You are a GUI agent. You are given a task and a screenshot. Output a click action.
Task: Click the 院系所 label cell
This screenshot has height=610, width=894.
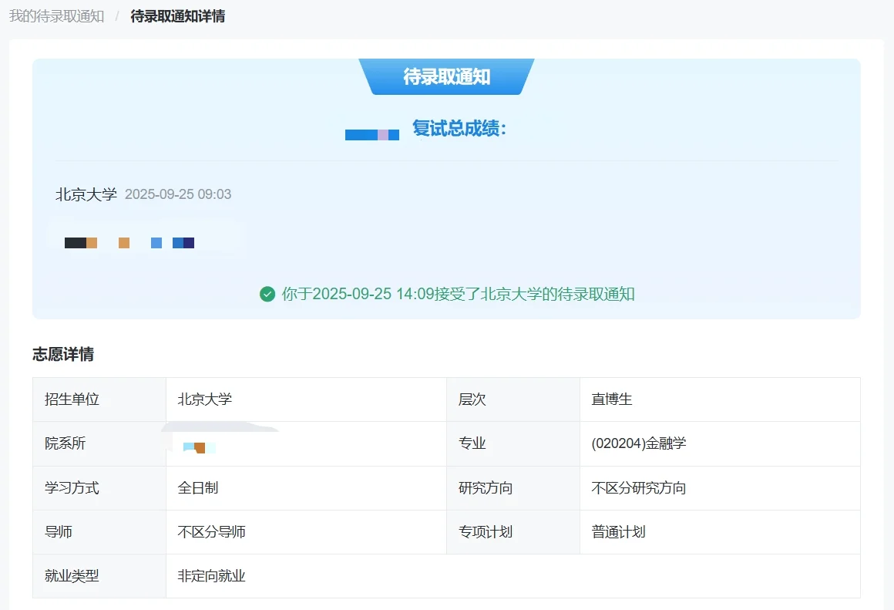(99, 444)
